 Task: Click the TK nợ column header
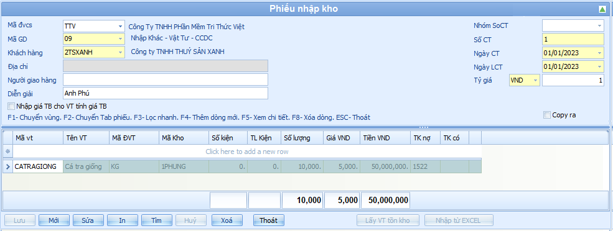tap(424, 138)
